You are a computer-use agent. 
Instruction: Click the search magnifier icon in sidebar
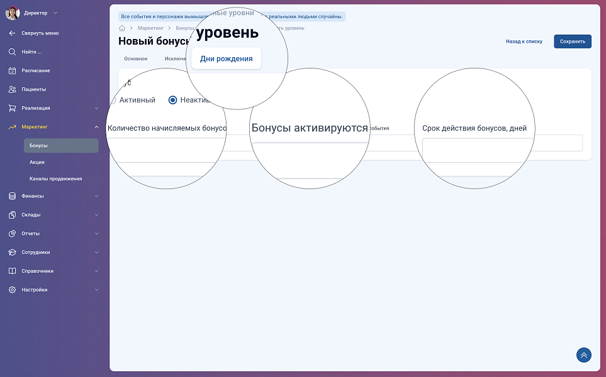point(12,52)
